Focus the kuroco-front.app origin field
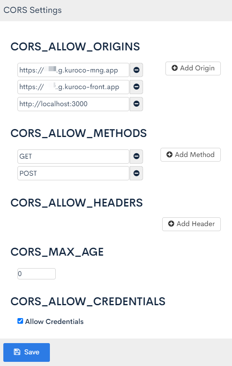This screenshot has height=366, width=232. point(73,87)
